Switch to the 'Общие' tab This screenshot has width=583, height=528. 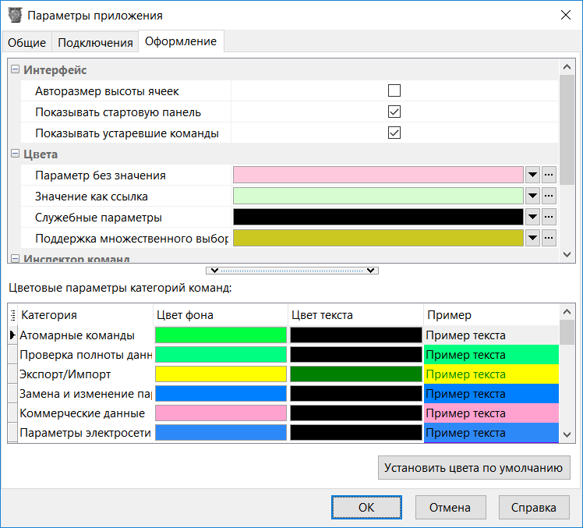27,42
